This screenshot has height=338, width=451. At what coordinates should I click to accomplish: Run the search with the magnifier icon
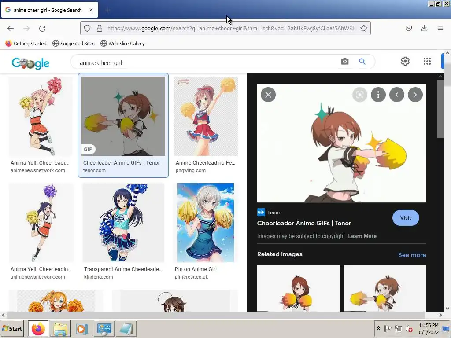pyautogui.click(x=362, y=62)
